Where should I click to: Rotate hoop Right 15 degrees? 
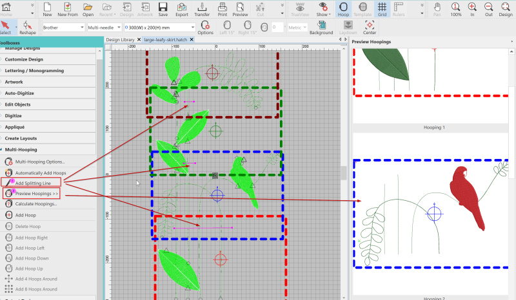[247, 27]
